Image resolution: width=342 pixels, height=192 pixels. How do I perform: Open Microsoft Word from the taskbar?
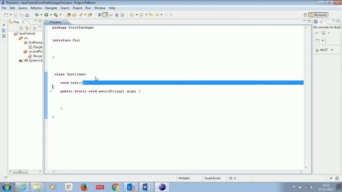pos(146,187)
